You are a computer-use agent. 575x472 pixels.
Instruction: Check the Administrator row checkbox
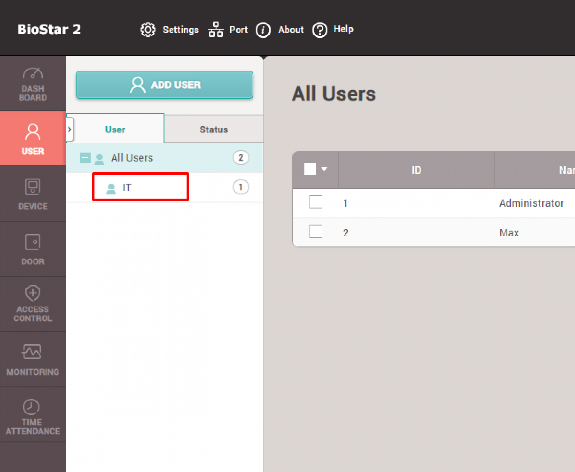316,202
